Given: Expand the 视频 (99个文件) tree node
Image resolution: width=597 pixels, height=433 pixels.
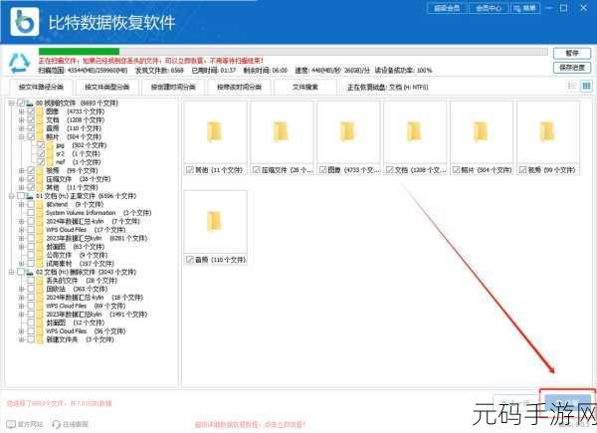Looking at the screenshot, I should (21, 170).
